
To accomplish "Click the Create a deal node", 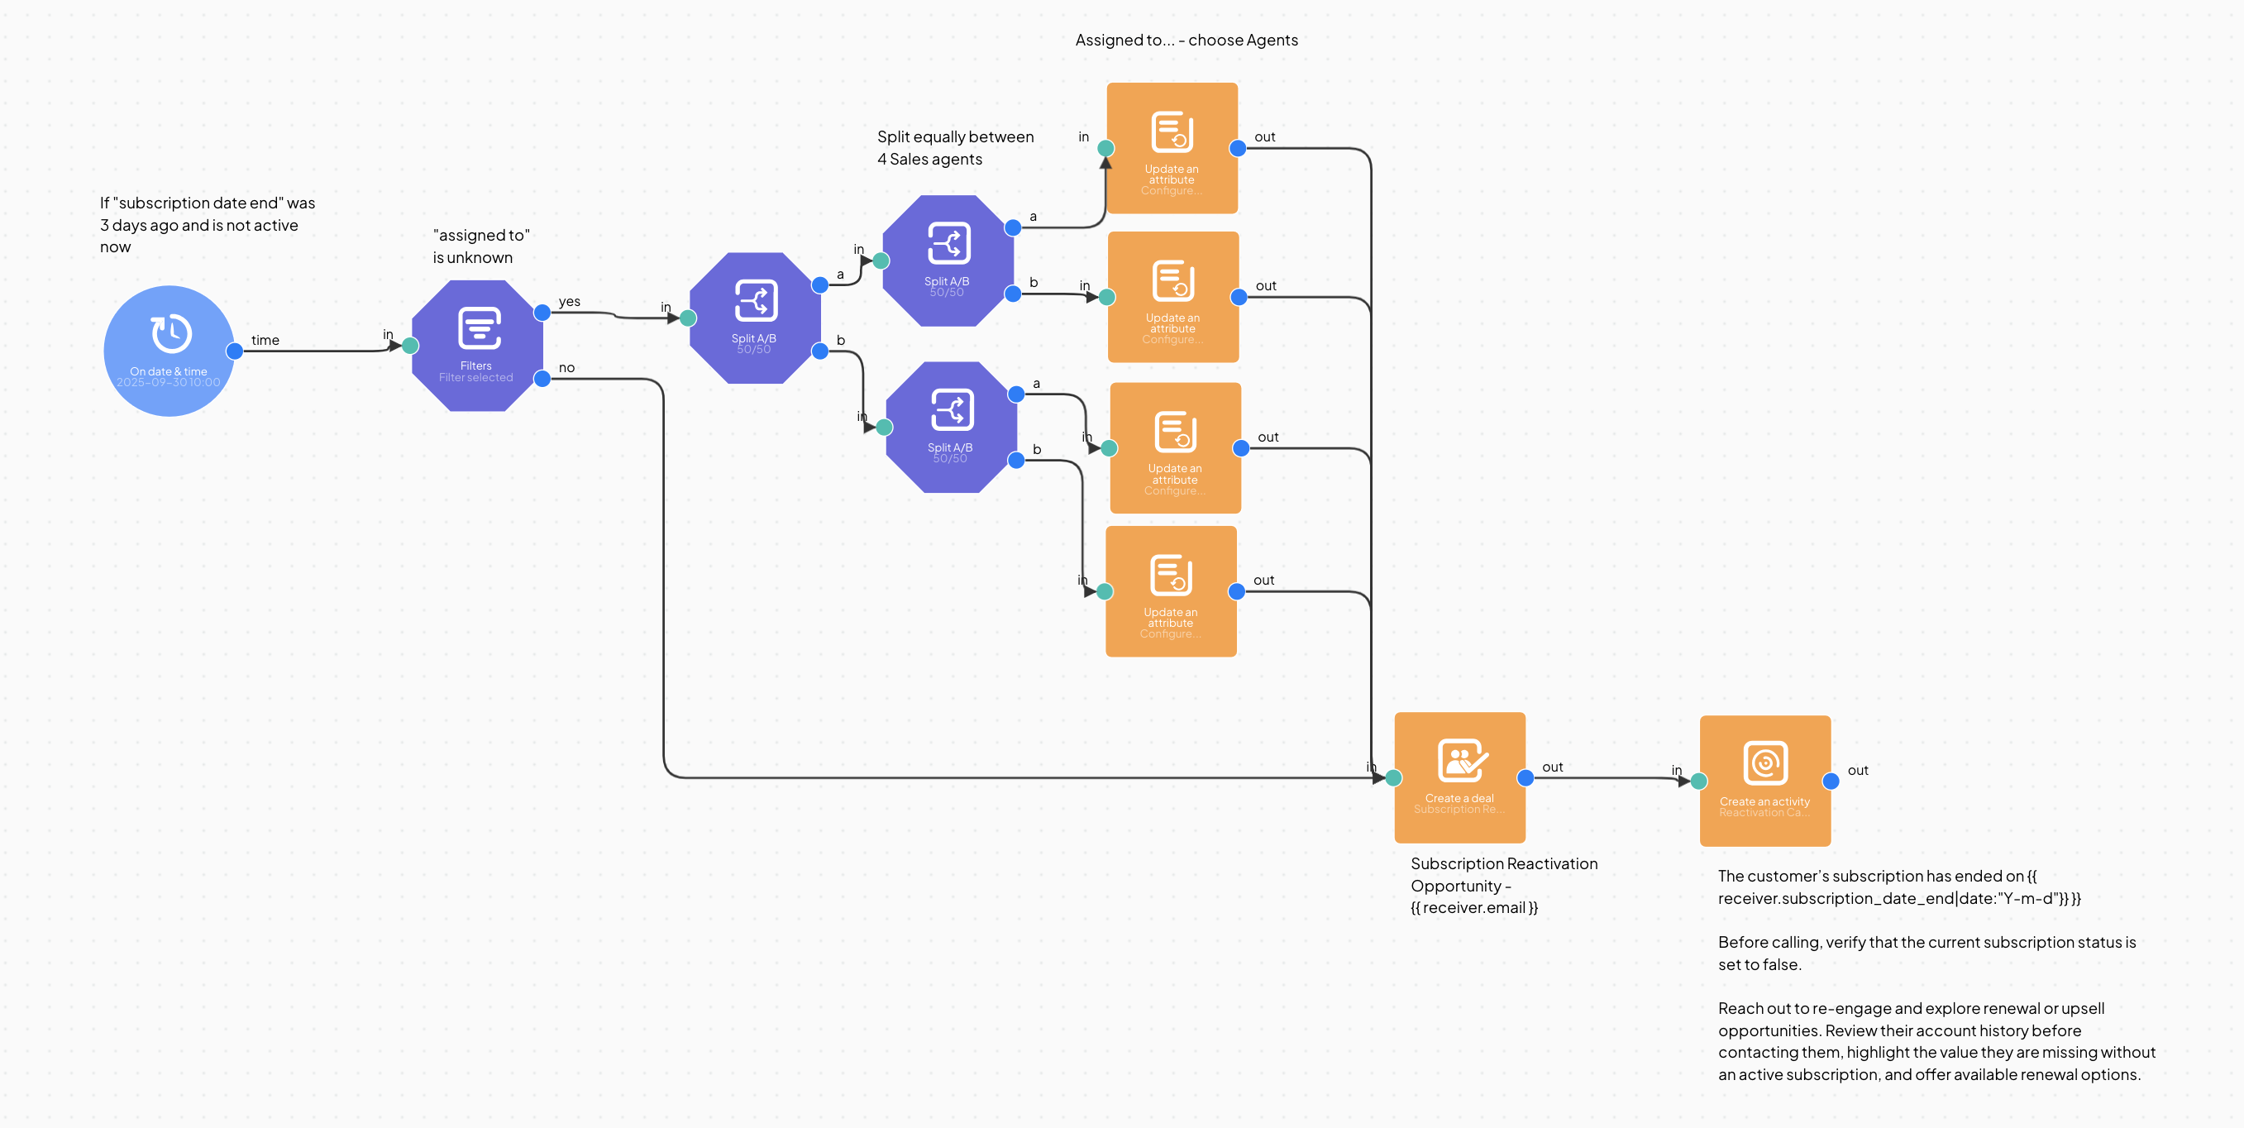I will (x=1459, y=777).
